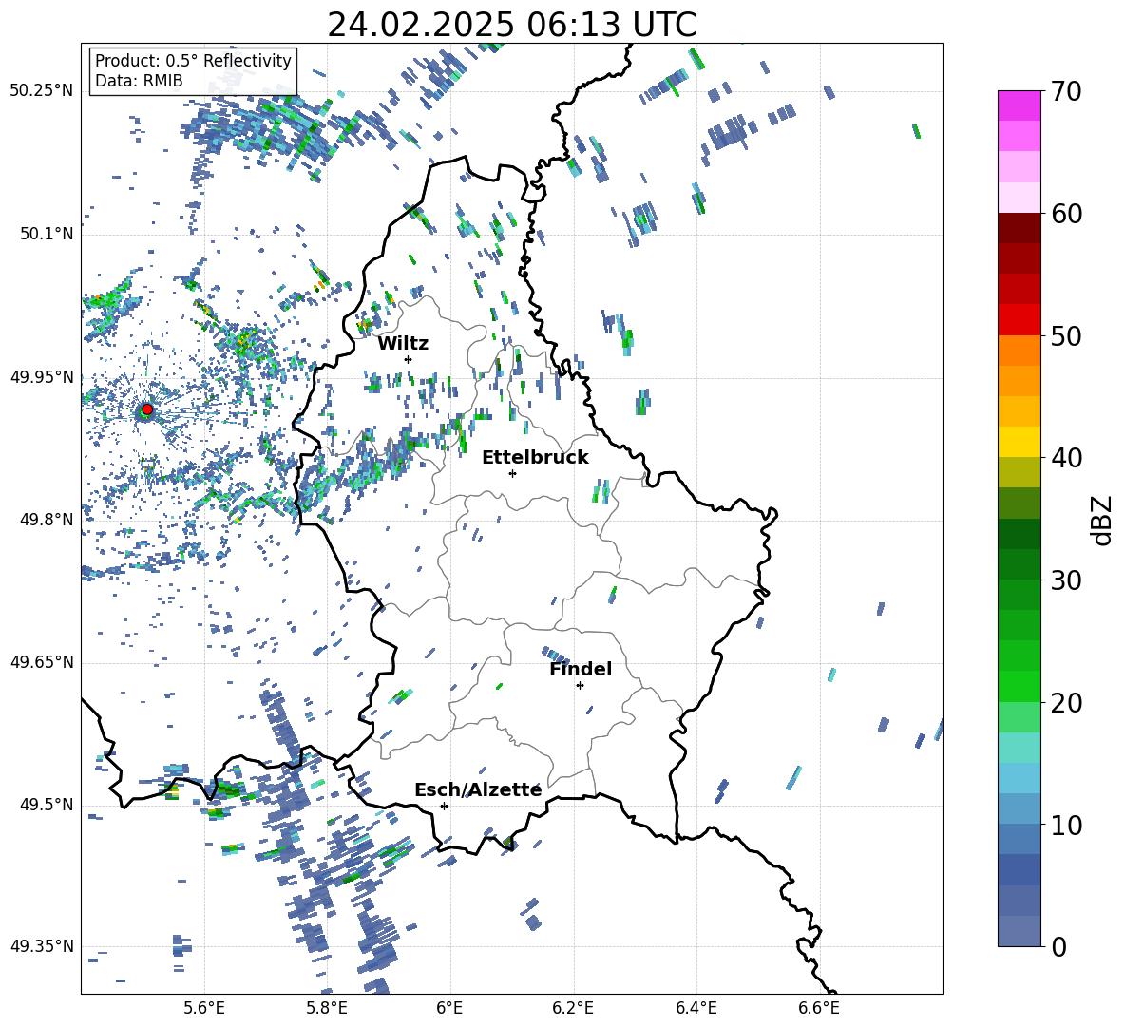Click the Product: 0.5° Reflectivity text
Viewport: 1125px width, 1027px height.
pyautogui.click(x=193, y=61)
